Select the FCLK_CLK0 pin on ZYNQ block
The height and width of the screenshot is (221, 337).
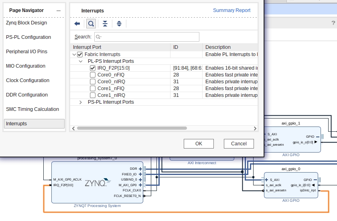pyautogui.click(x=132, y=190)
